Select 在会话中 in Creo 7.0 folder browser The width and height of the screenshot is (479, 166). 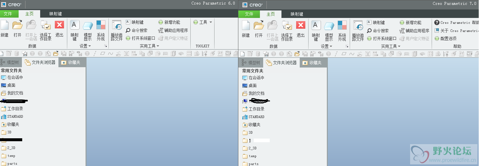coord(253,78)
